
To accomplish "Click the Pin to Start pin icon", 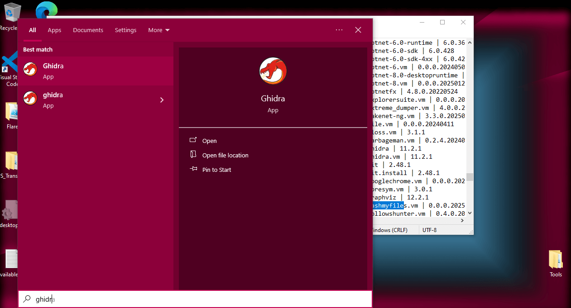I will [x=193, y=169].
